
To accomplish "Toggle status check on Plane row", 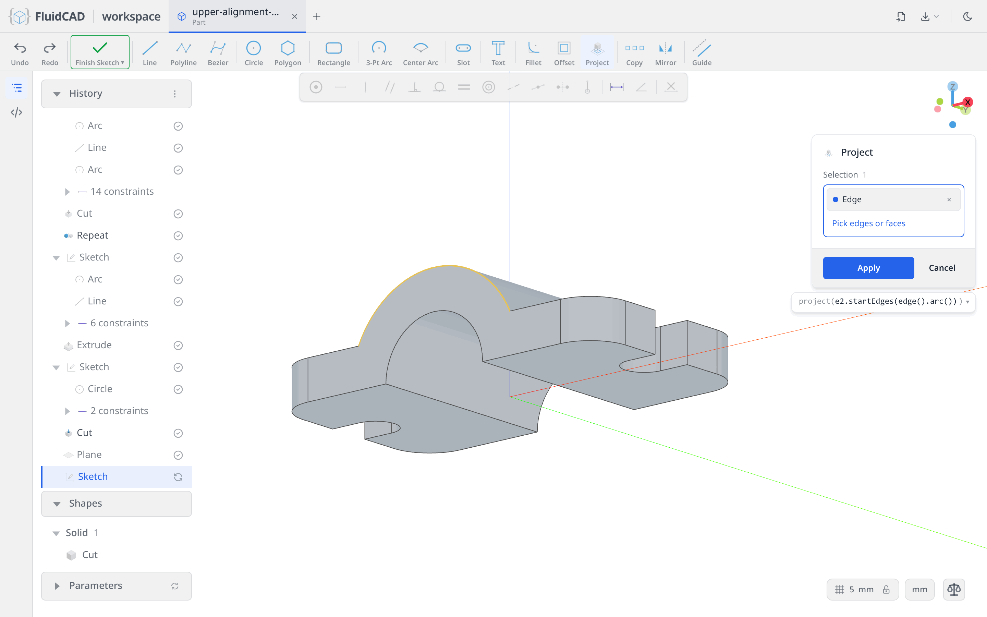I will pyautogui.click(x=178, y=455).
